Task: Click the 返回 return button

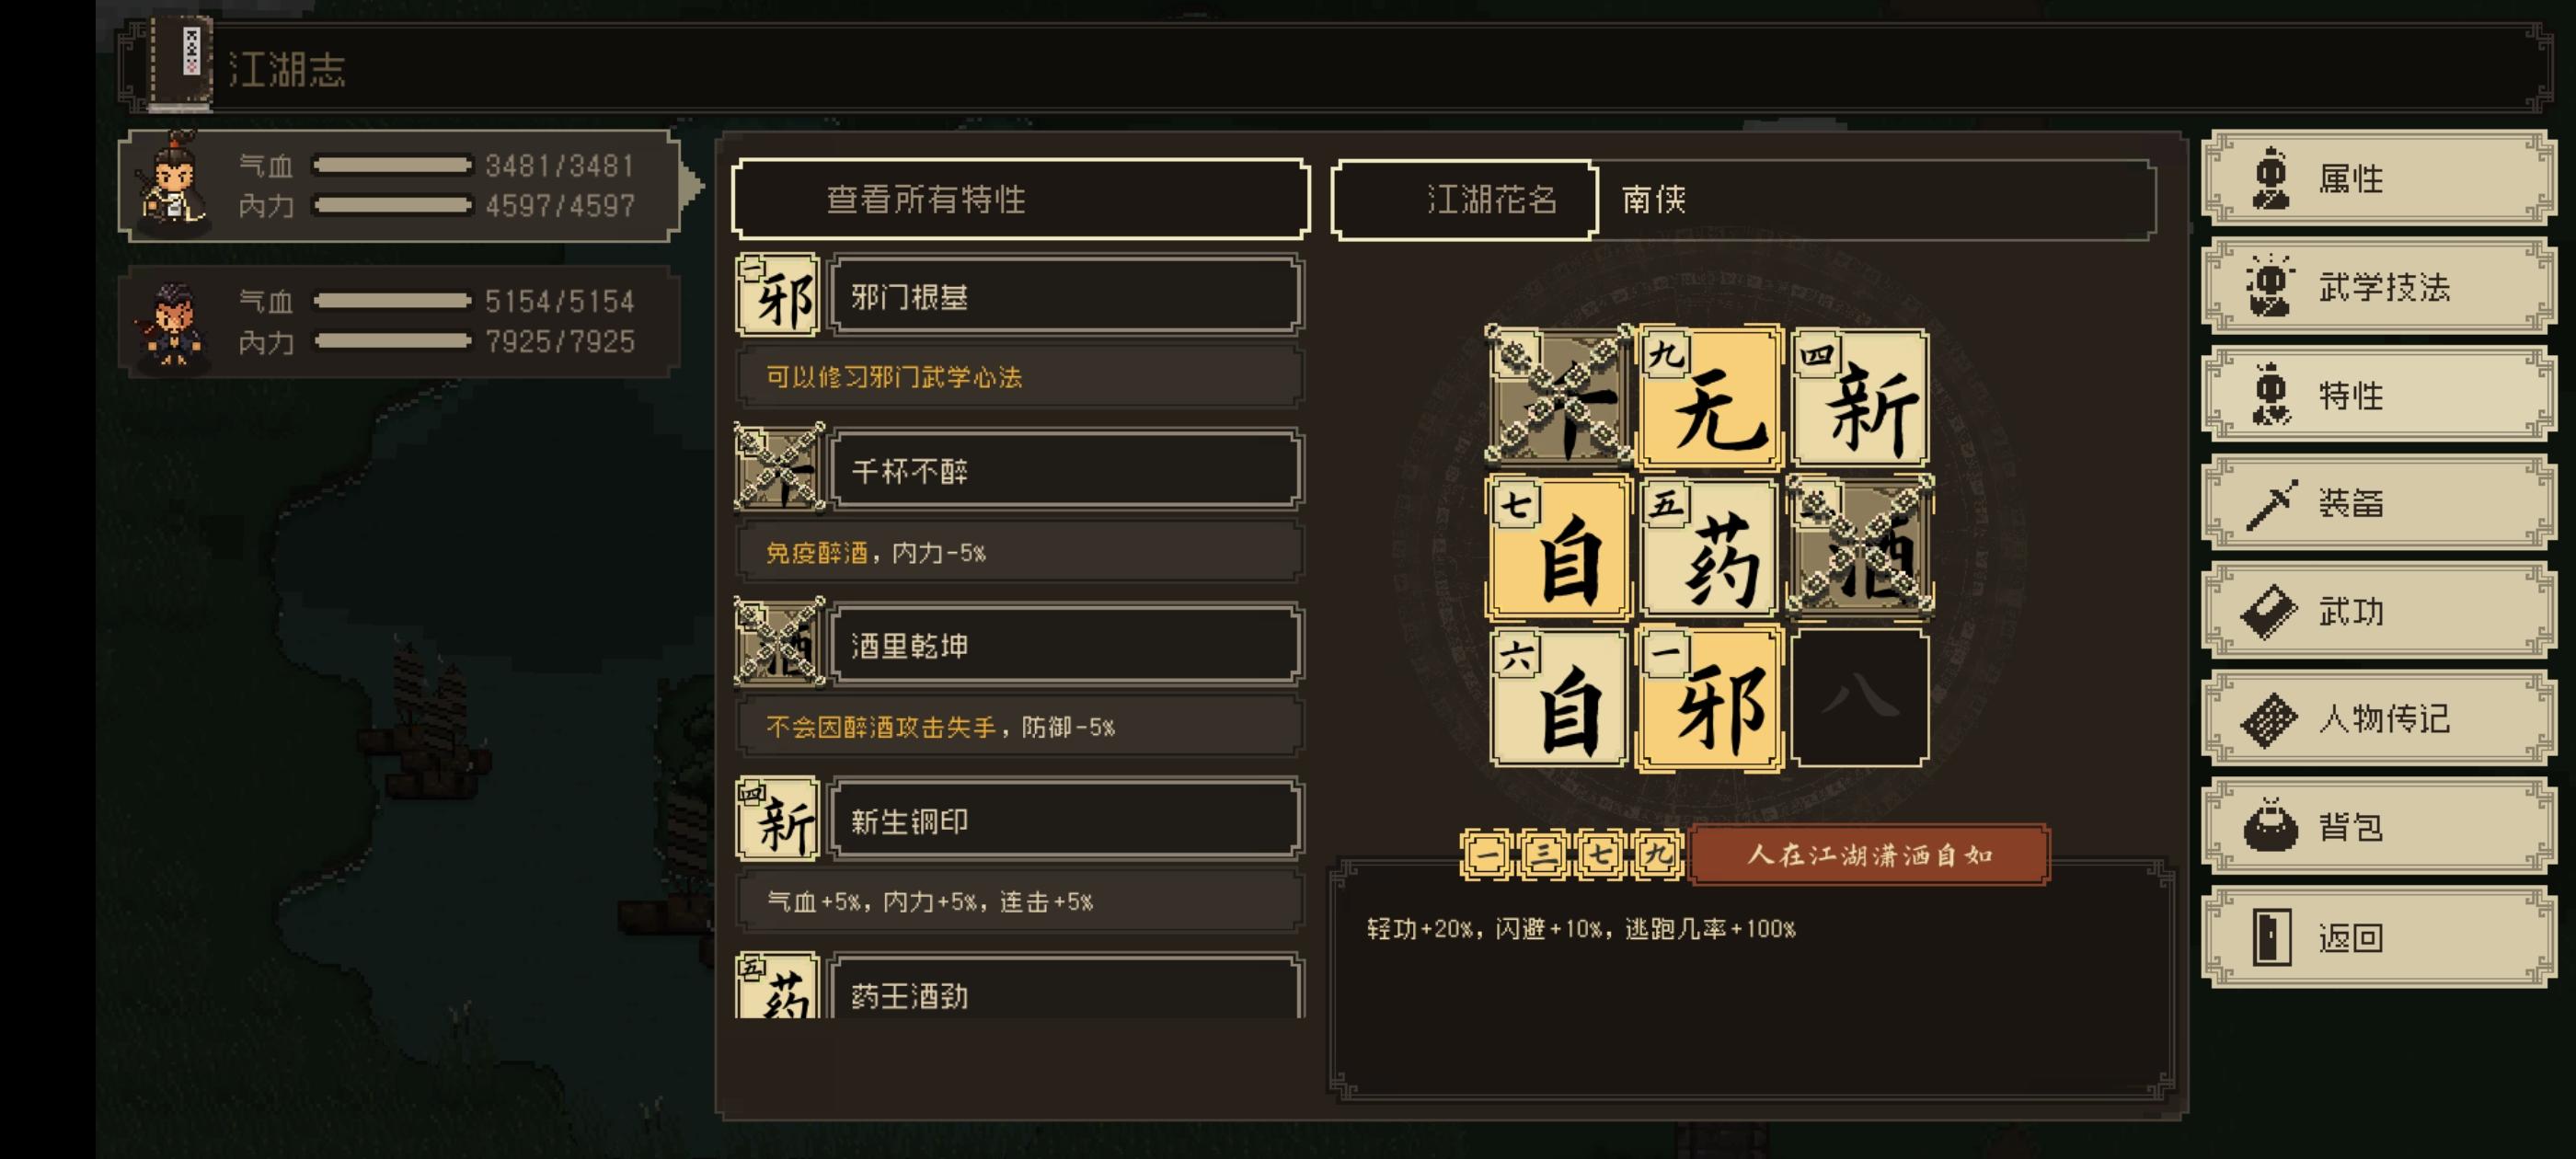Action: pos(2378,937)
